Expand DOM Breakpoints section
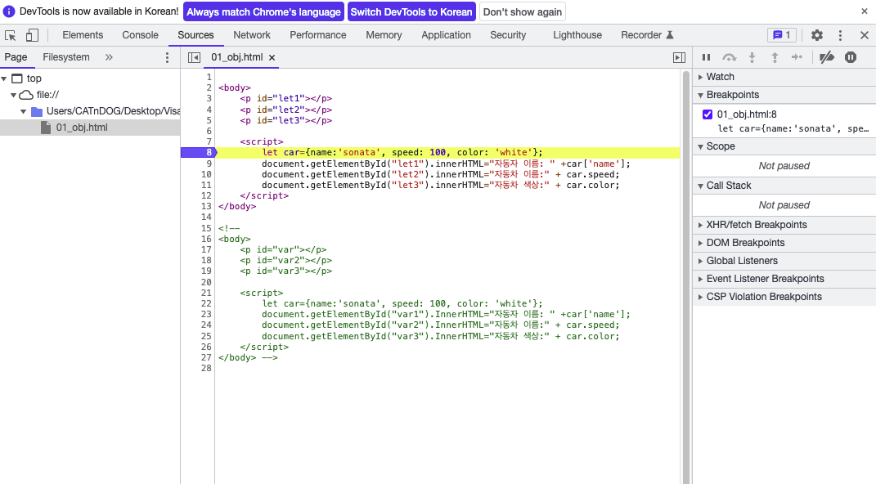 point(784,243)
